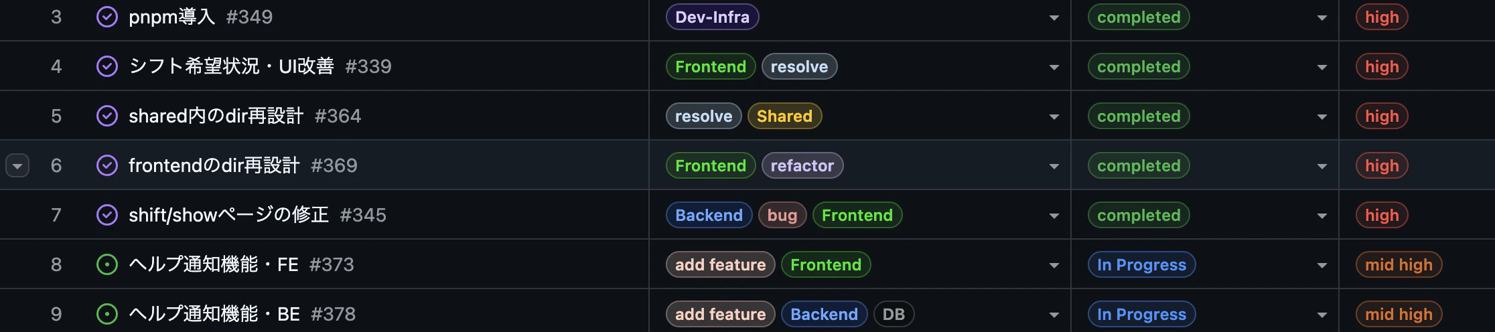
Task: Expand labels dropdown on Backend bug Frontend row
Action: tap(1054, 216)
